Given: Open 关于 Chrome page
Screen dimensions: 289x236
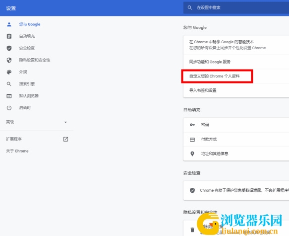Looking at the screenshot, I should (x=17, y=151).
